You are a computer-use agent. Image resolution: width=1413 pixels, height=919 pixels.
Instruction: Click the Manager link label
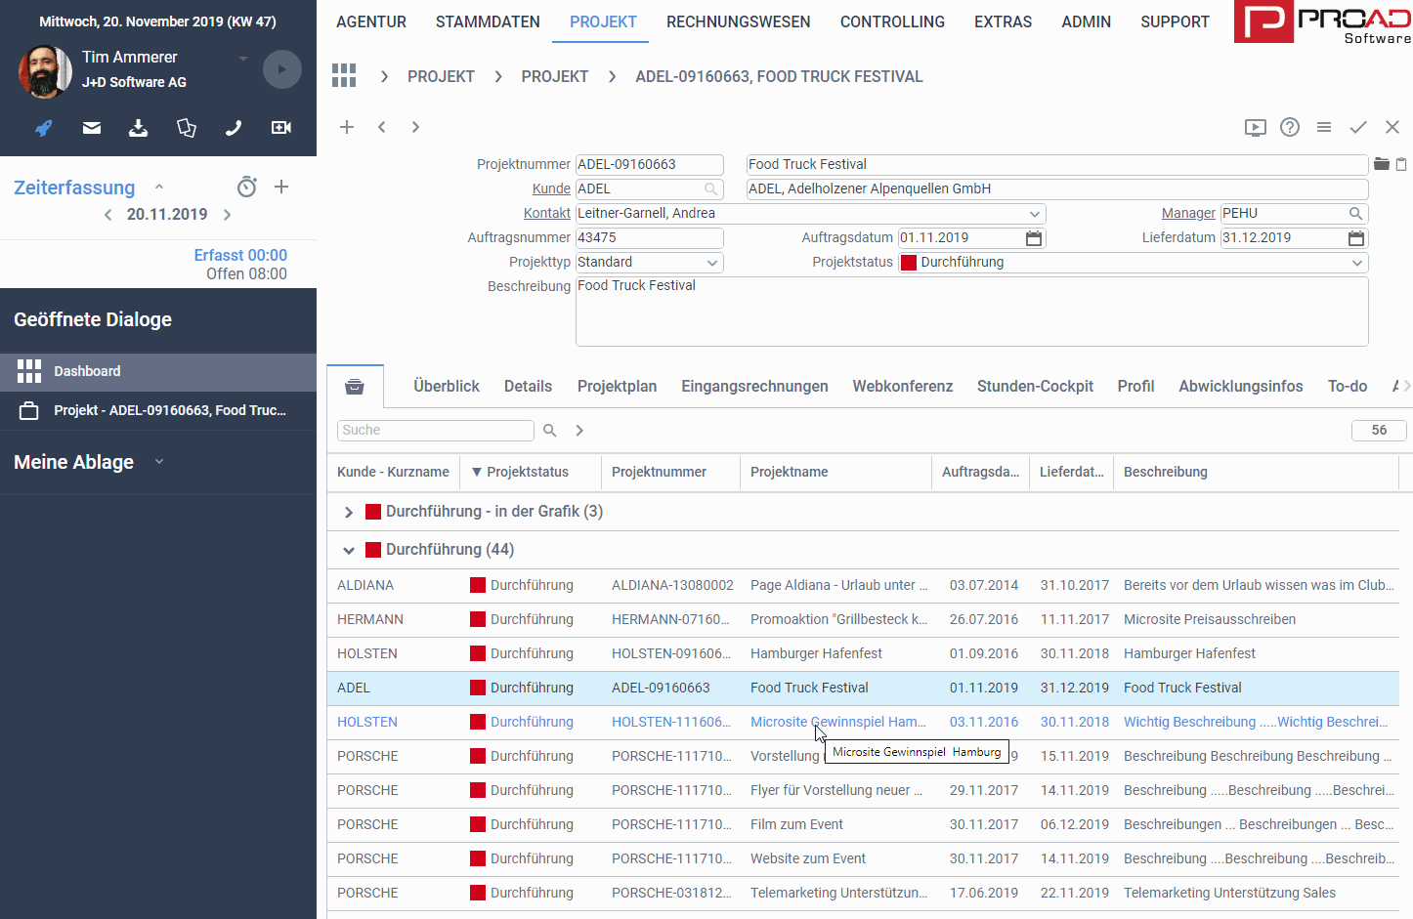click(x=1188, y=213)
